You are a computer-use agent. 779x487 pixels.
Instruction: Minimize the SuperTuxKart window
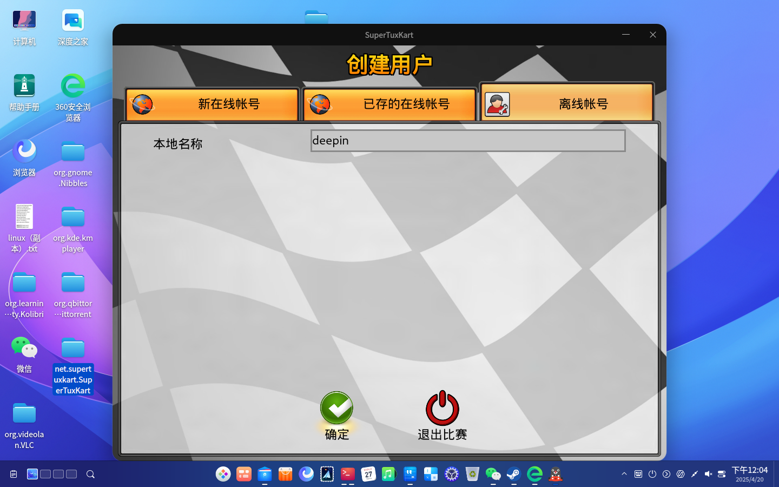(x=626, y=35)
